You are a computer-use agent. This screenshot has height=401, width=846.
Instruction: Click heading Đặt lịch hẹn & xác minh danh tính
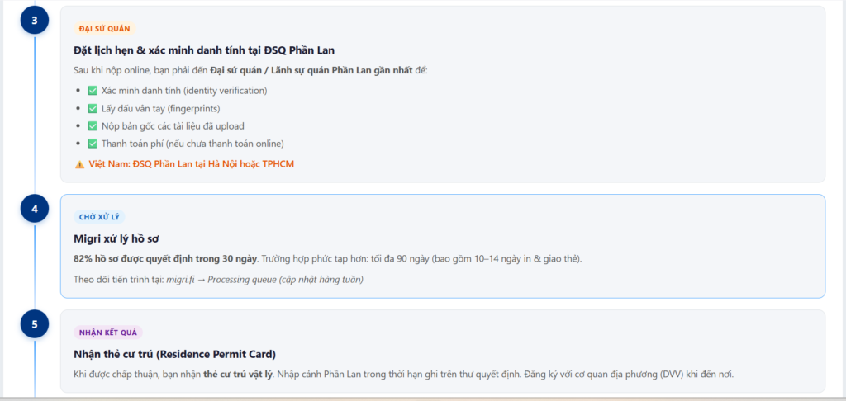tap(204, 50)
